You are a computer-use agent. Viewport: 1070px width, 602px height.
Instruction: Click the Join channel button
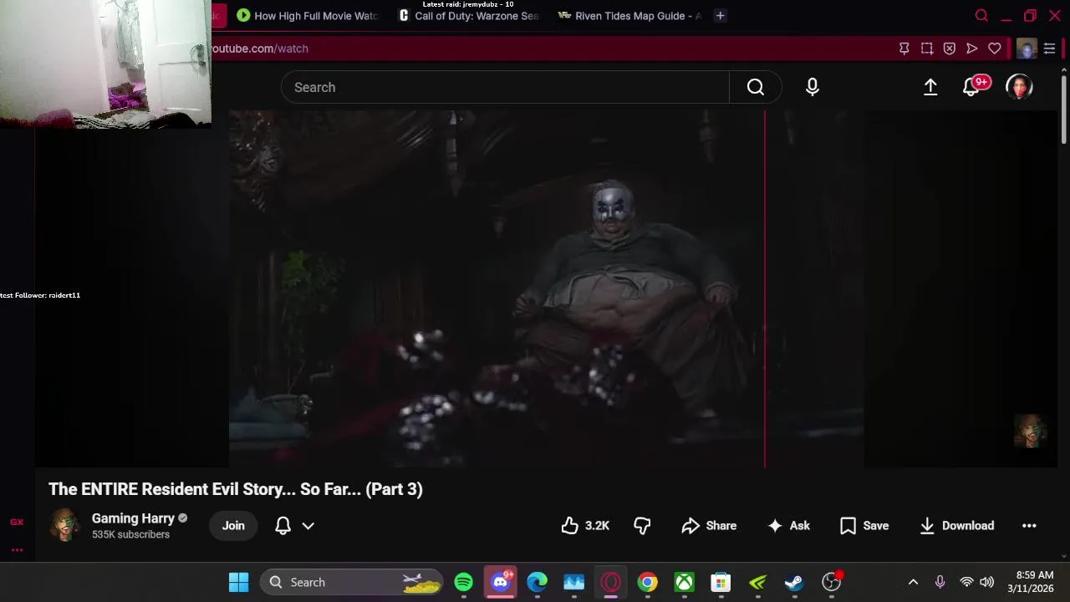pos(233,525)
